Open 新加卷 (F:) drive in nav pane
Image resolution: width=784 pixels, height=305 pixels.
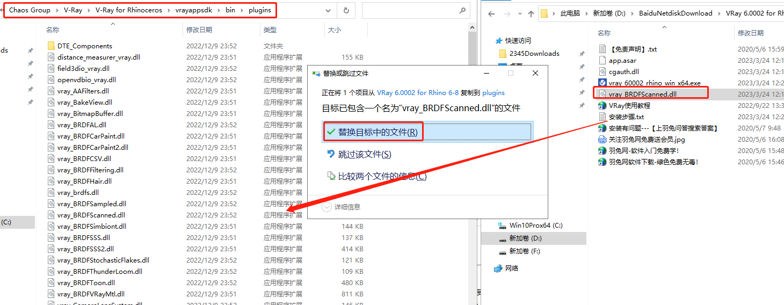tap(525, 251)
